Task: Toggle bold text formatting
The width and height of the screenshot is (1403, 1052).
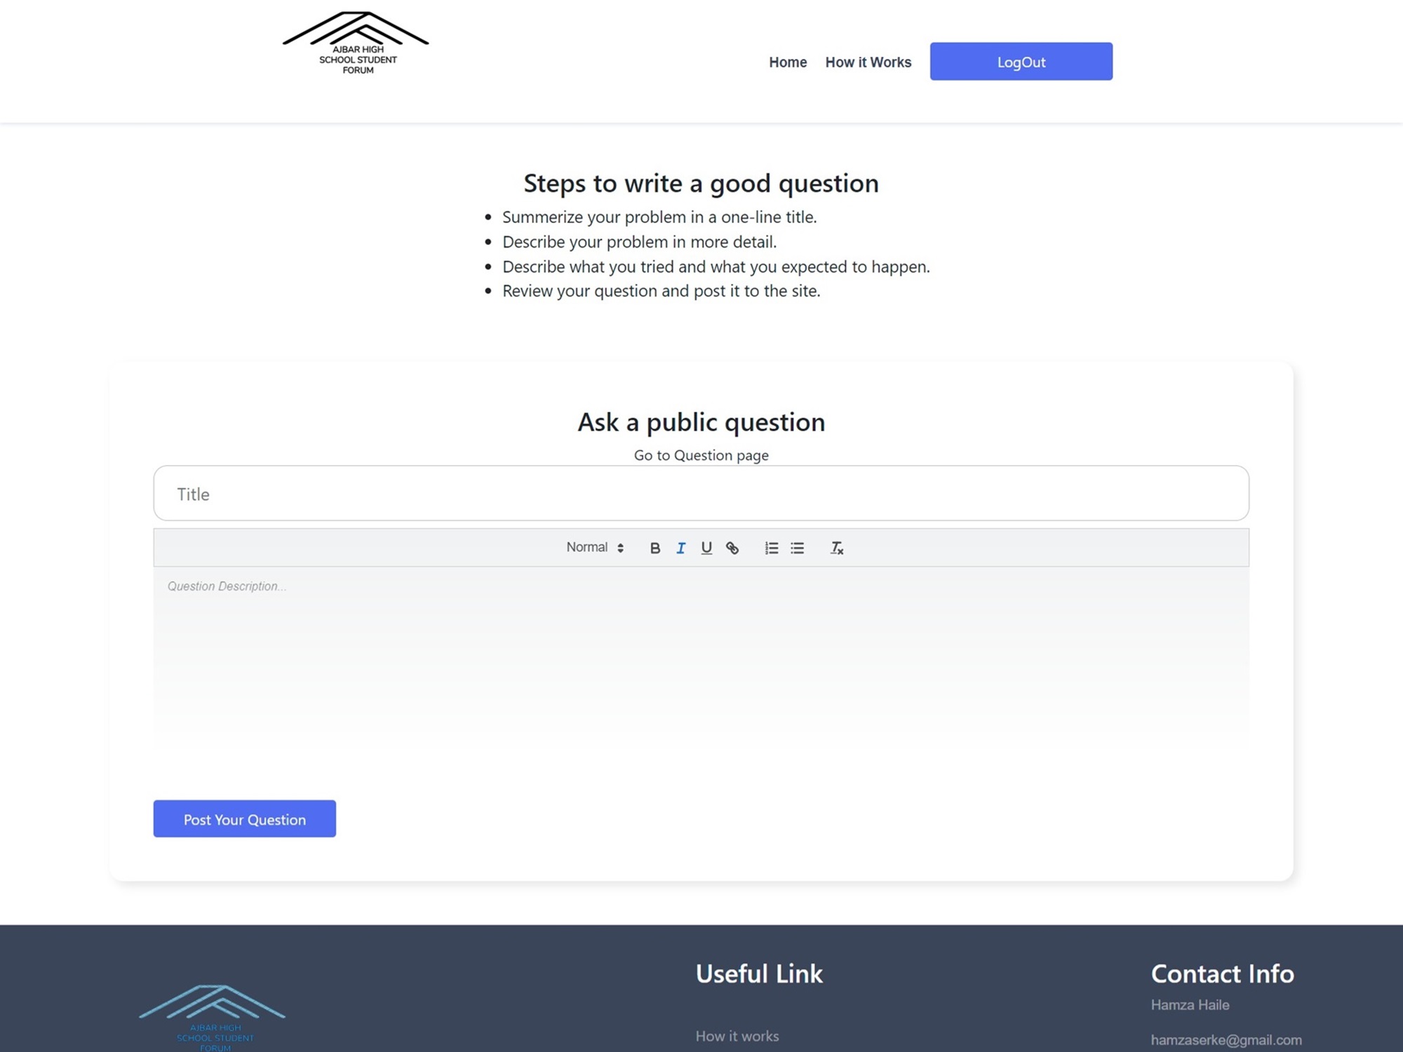Action: tap(654, 548)
